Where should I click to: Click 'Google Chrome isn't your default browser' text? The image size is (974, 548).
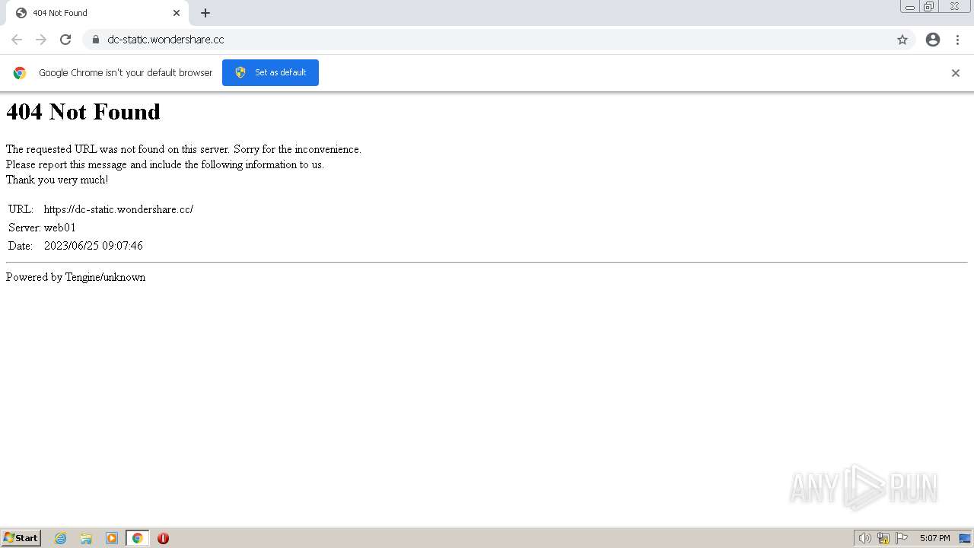tap(126, 73)
